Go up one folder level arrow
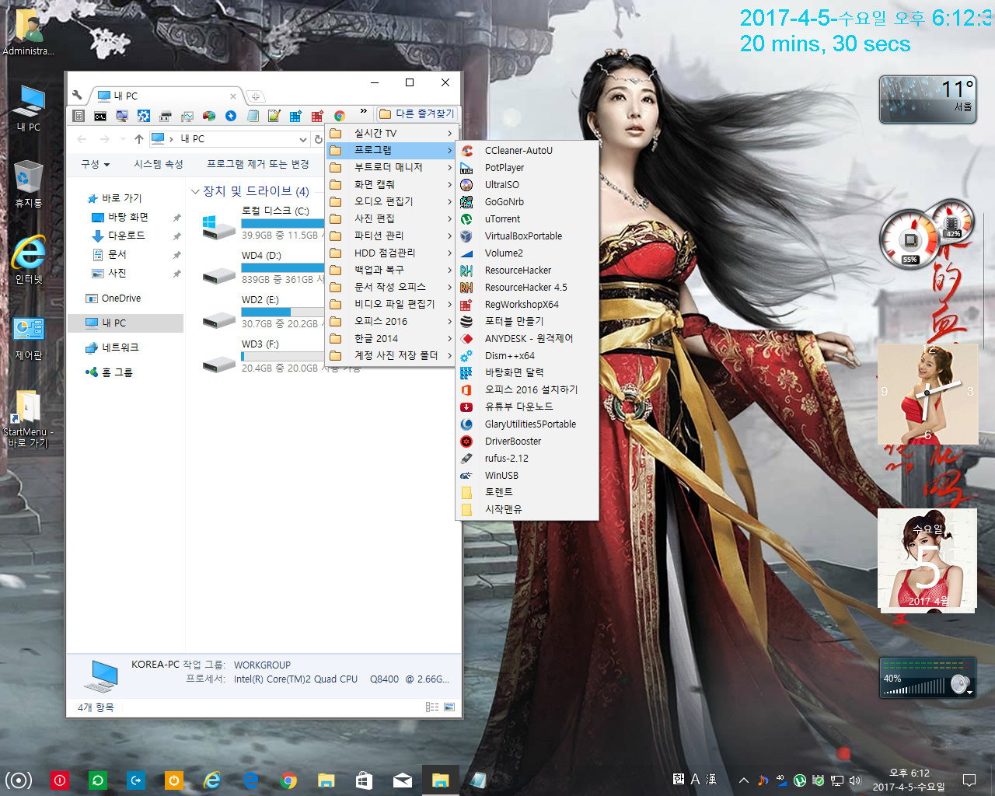 pyautogui.click(x=139, y=139)
